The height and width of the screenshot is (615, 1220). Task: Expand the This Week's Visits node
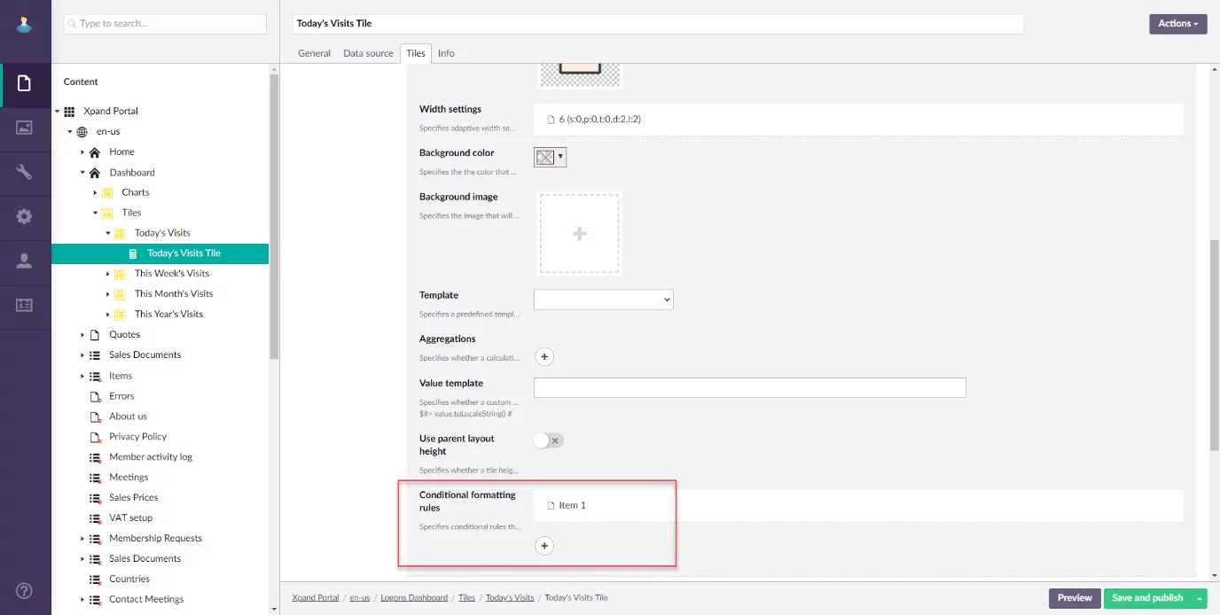click(108, 274)
